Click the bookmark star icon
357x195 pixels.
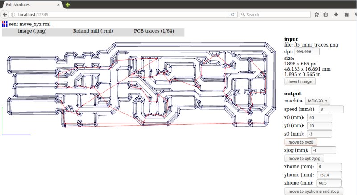(316, 14)
